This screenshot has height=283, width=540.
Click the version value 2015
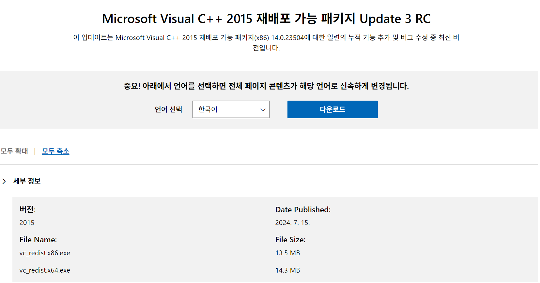click(x=27, y=223)
